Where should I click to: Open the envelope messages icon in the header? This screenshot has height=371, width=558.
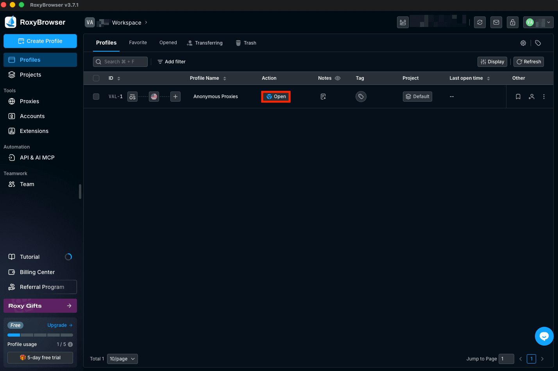click(x=496, y=22)
